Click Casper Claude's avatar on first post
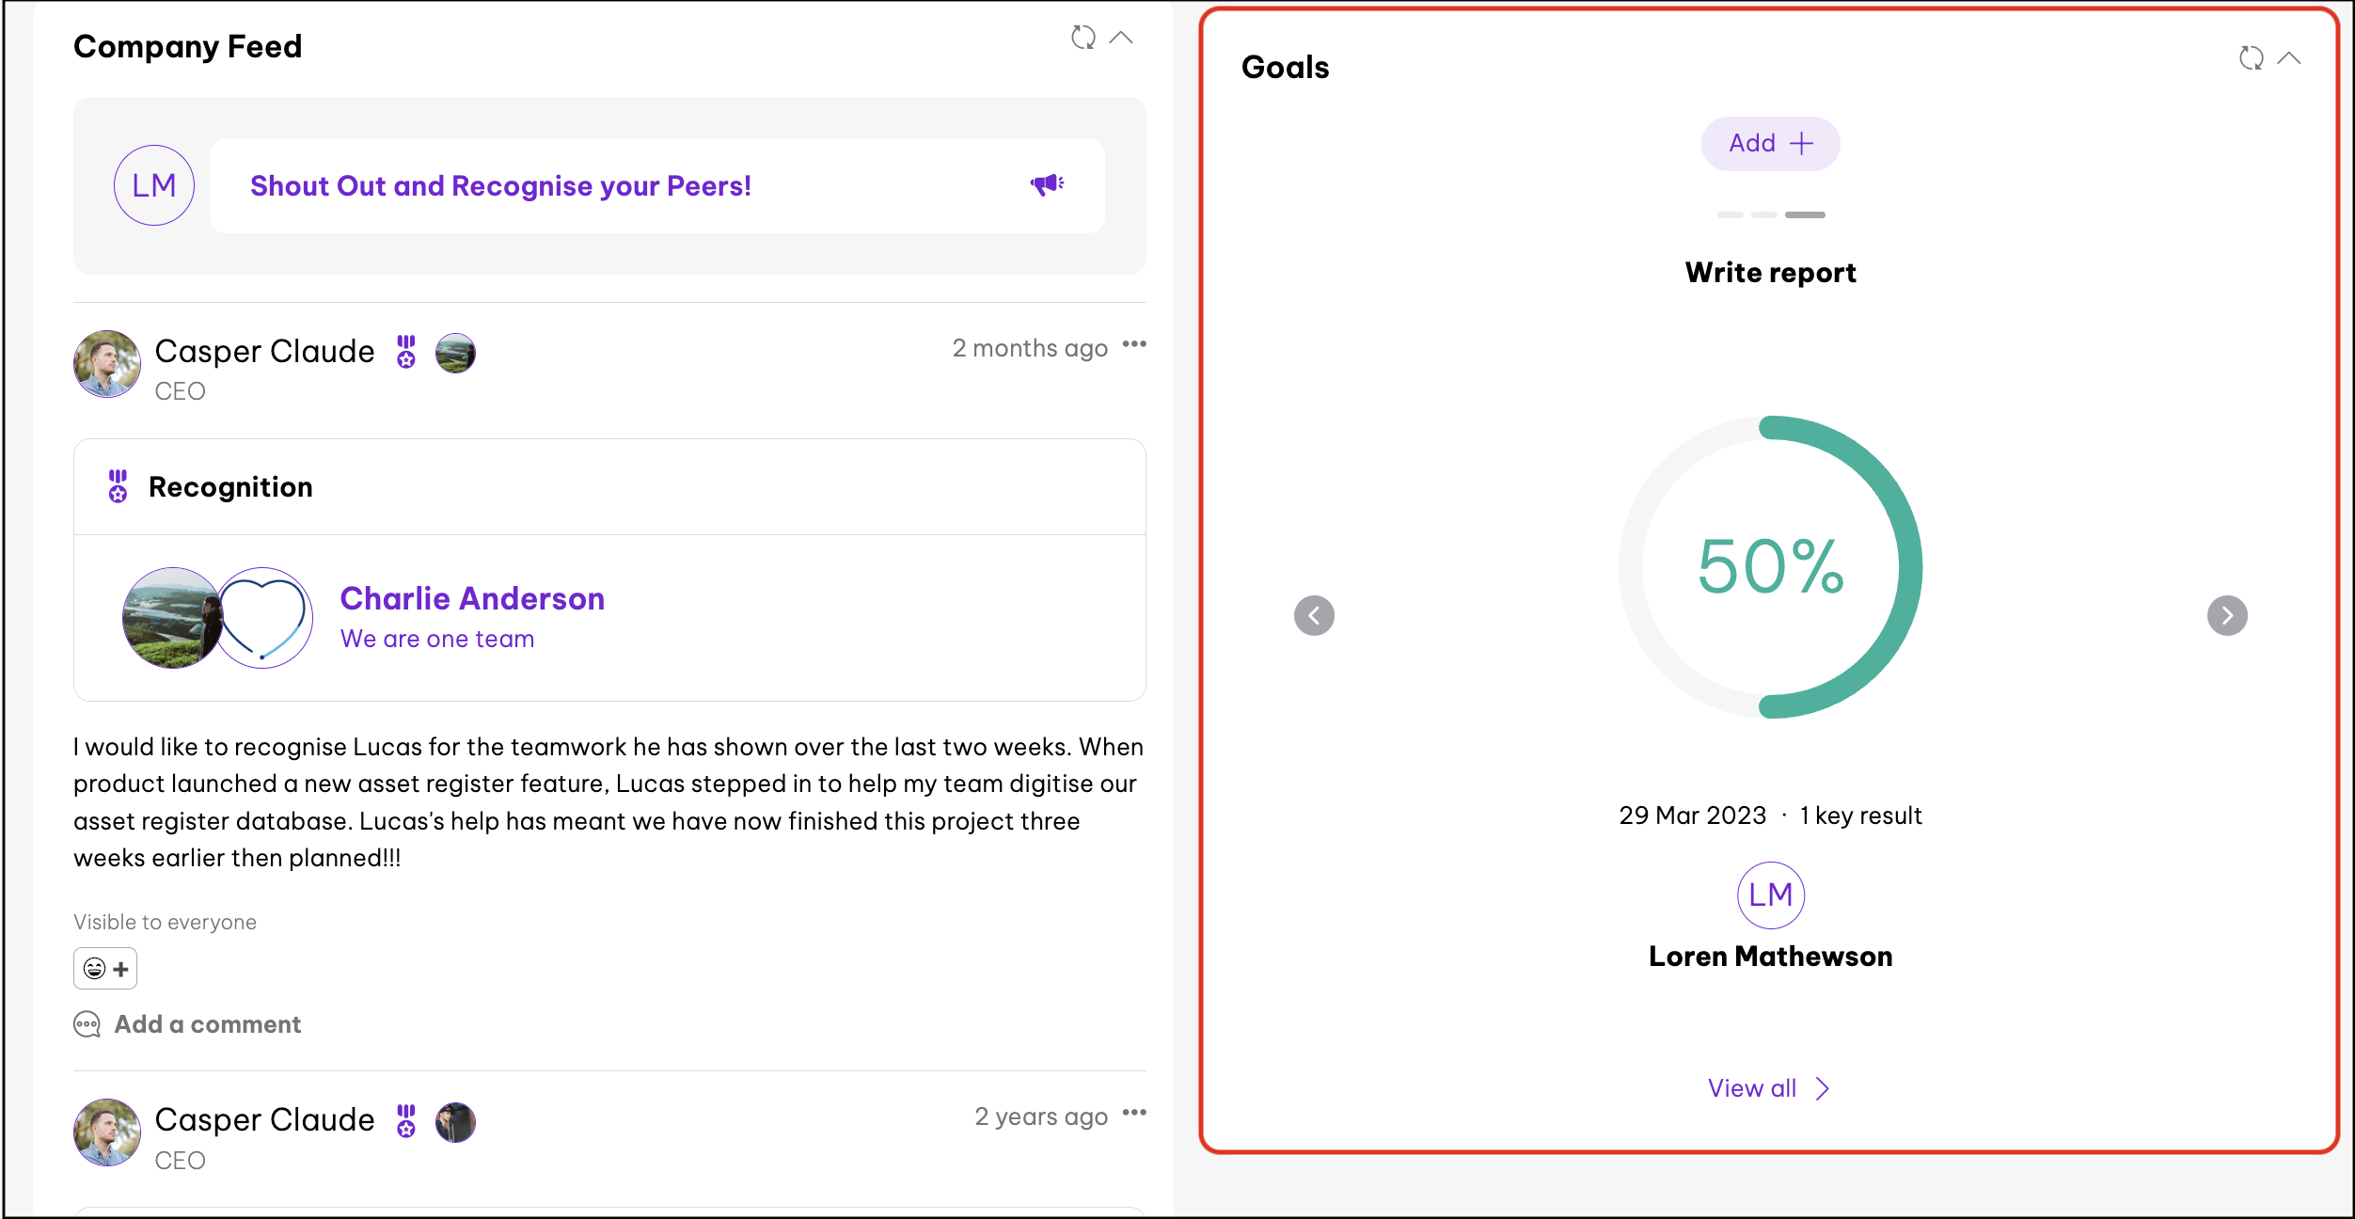Image resolution: width=2355 pixels, height=1219 pixels. 107,364
